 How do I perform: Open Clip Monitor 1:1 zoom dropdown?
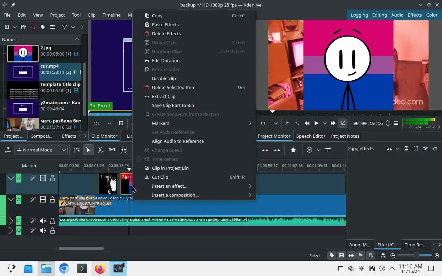(103, 123)
